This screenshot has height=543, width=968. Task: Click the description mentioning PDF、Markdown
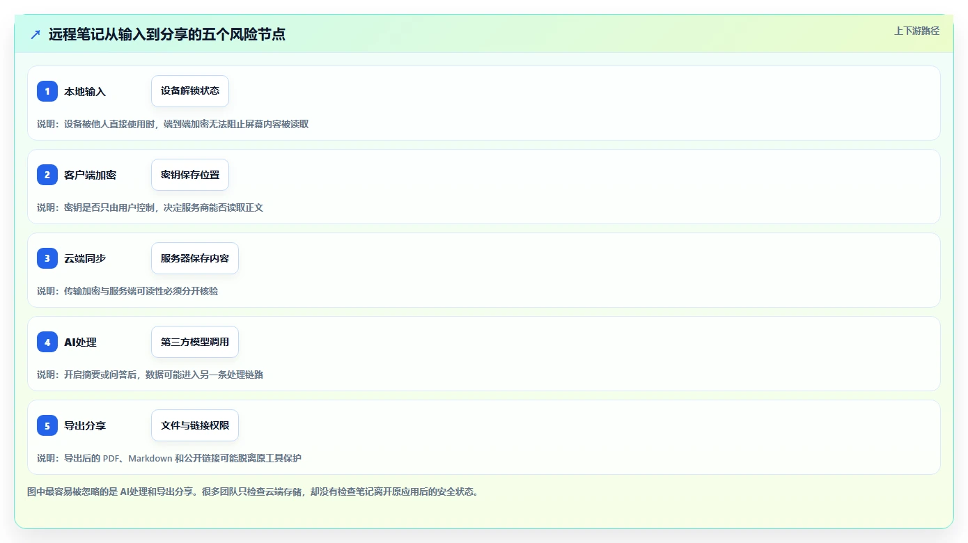(x=169, y=458)
